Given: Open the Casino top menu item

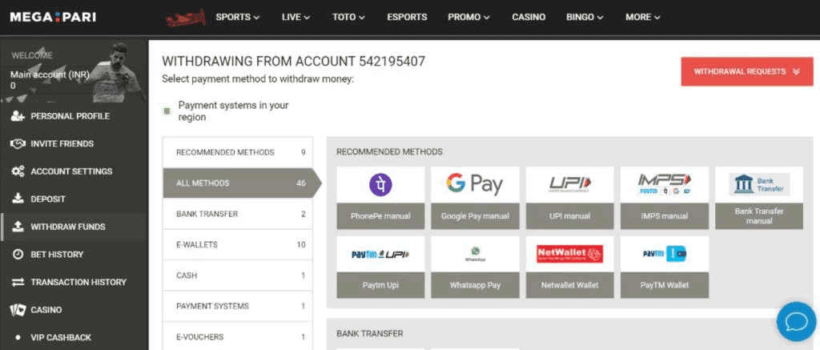Looking at the screenshot, I should (529, 17).
